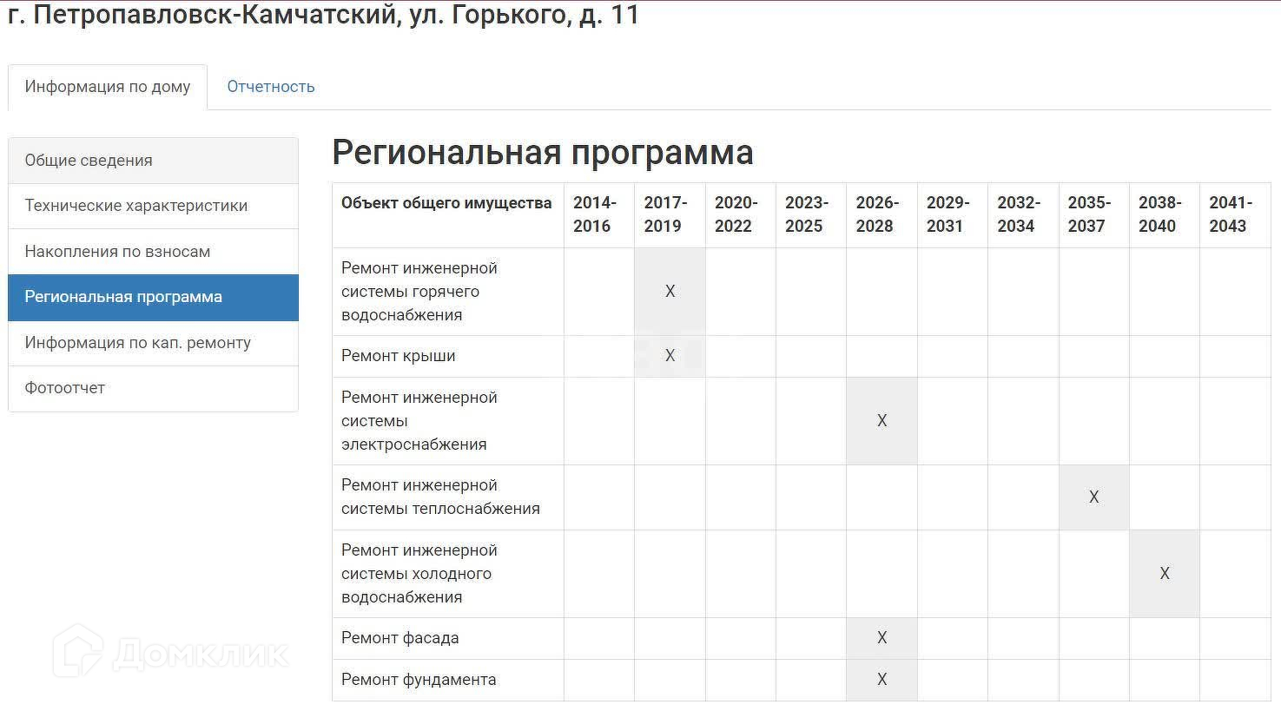Click X mark in Ремонт крыши row

670,356
